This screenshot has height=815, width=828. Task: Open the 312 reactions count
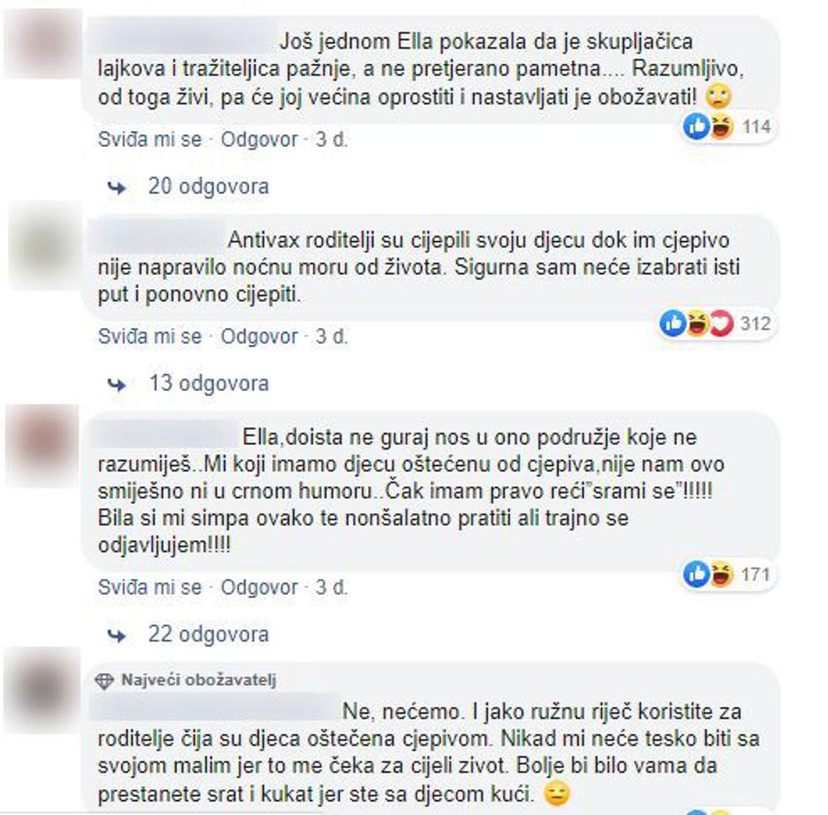[756, 323]
